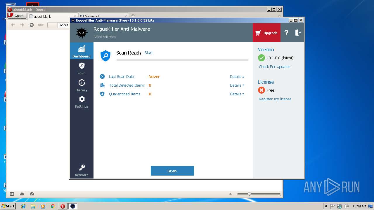374x210 pixels.
Task: Click the 'Never' last scan value
Action: (154, 77)
